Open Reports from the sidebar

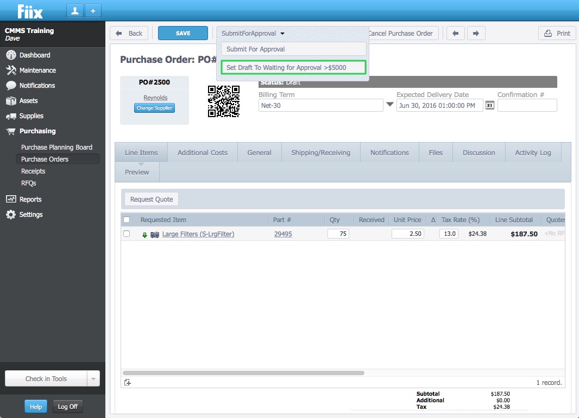pos(30,200)
